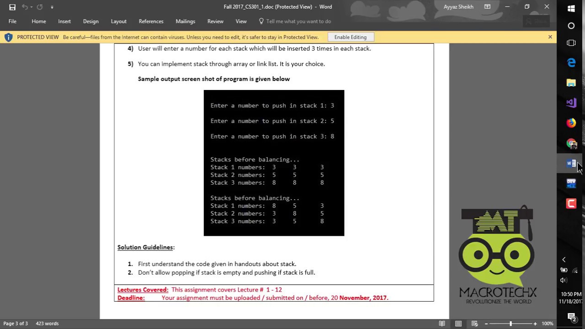Click the Word taskbar icon
Screen dimensions: 585x329
coord(571,163)
